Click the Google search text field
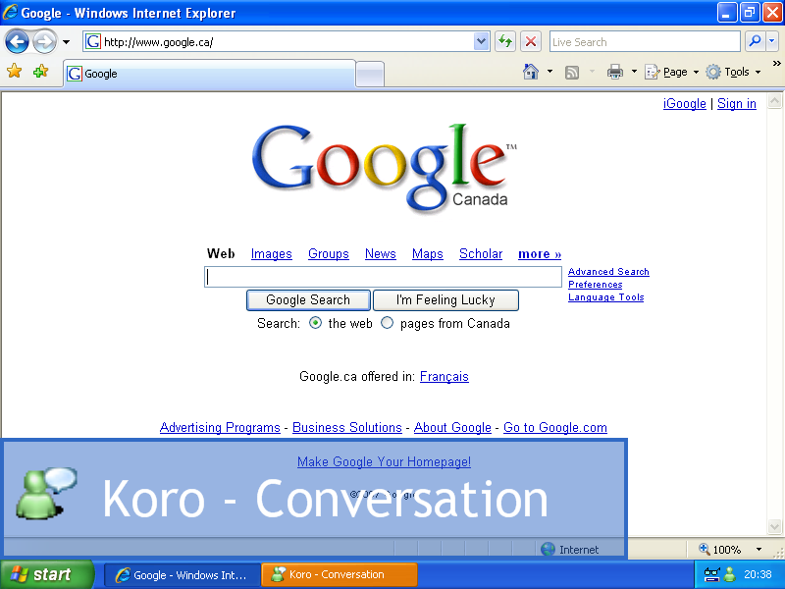Viewport: 785px width, 589px height. [x=383, y=277]
